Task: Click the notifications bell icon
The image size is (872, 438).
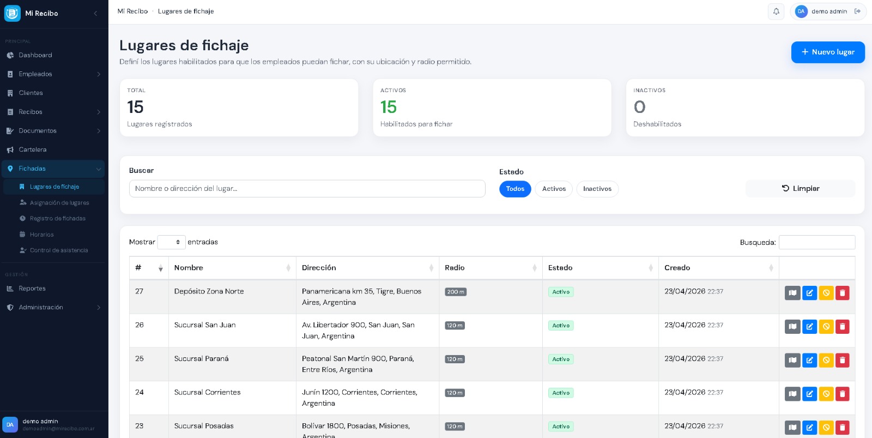Action: pos(776,11)
